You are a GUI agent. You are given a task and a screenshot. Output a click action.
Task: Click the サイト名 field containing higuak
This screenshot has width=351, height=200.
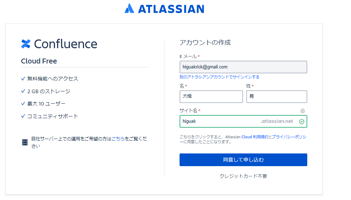pos(243,121)
